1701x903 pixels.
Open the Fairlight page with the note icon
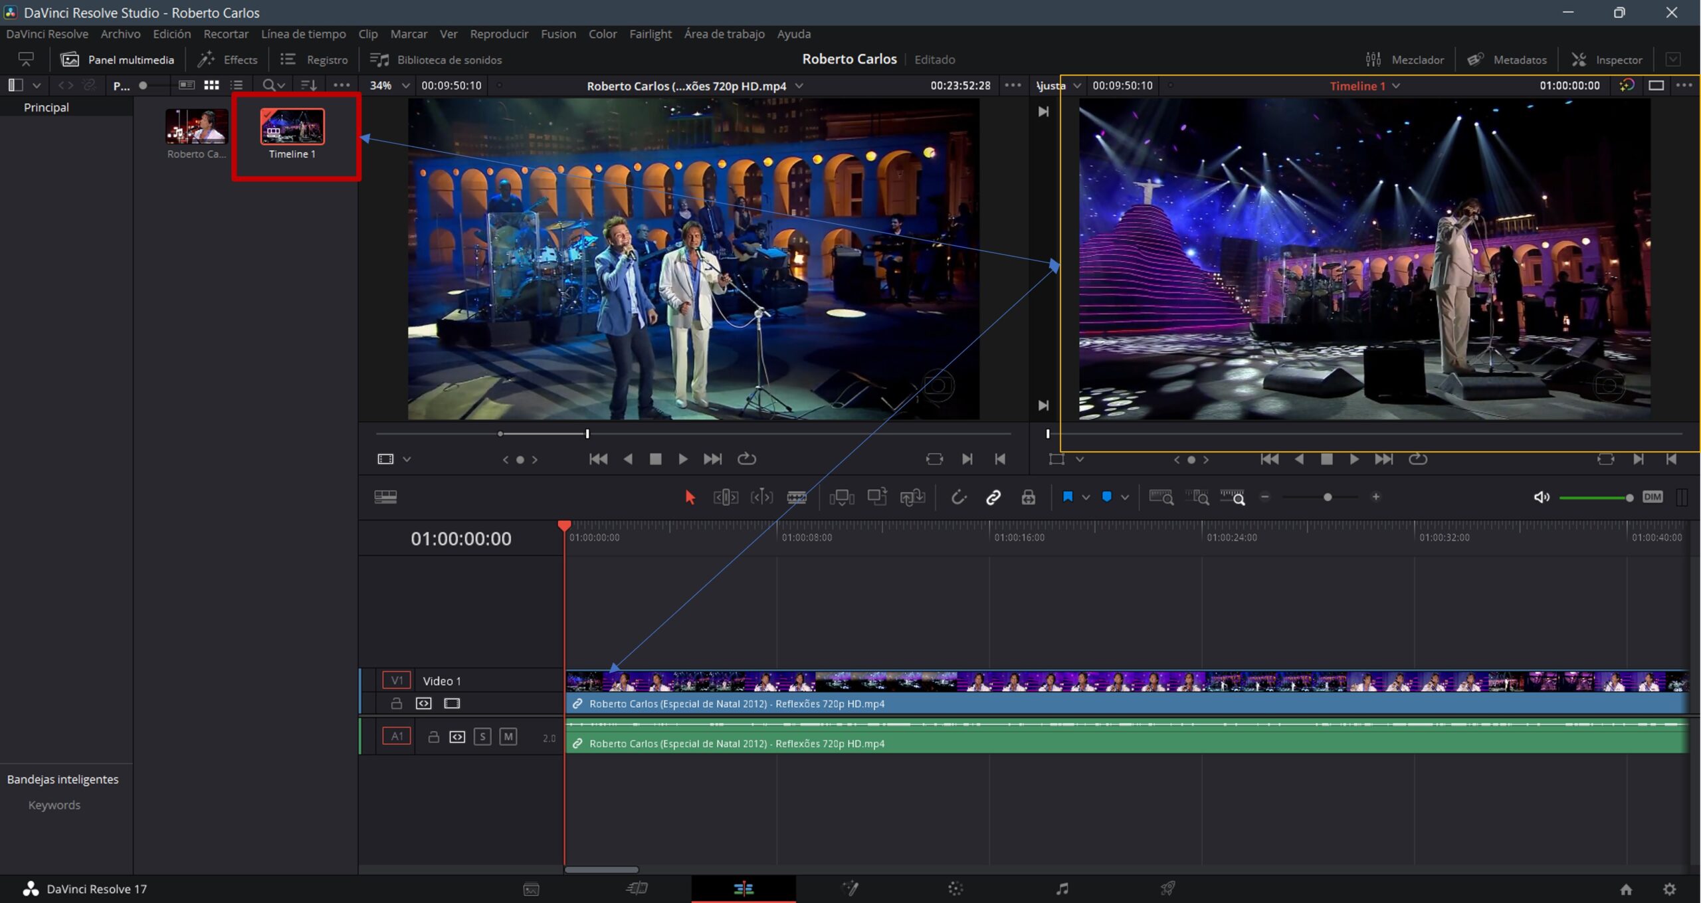(x=1062, y=888)
